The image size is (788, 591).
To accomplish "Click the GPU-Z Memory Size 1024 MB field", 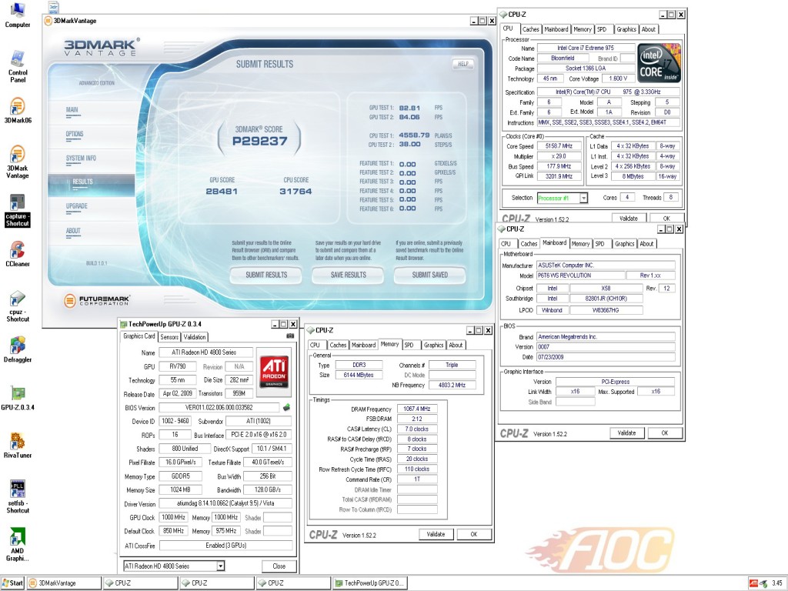I will (180, 490).
